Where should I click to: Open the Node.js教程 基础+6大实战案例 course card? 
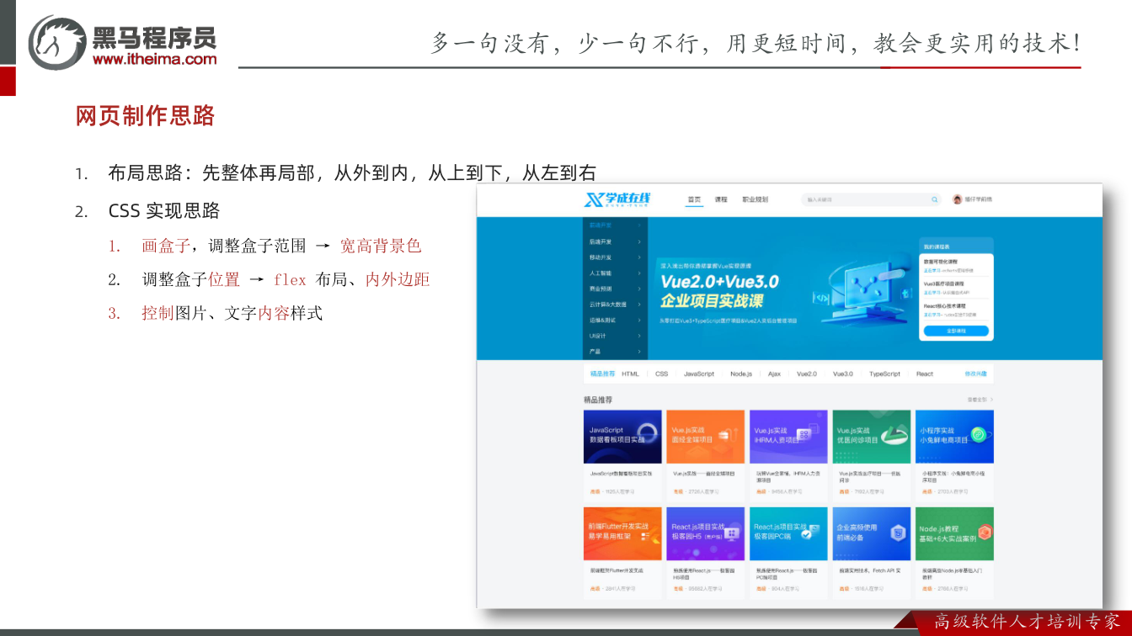tap(954, 552)
